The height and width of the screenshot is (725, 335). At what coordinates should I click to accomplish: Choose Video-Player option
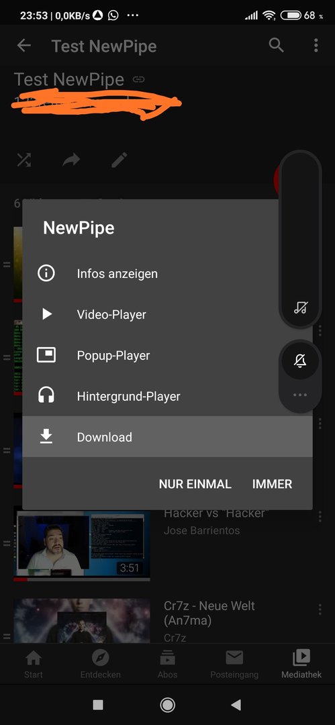(168, 314)
